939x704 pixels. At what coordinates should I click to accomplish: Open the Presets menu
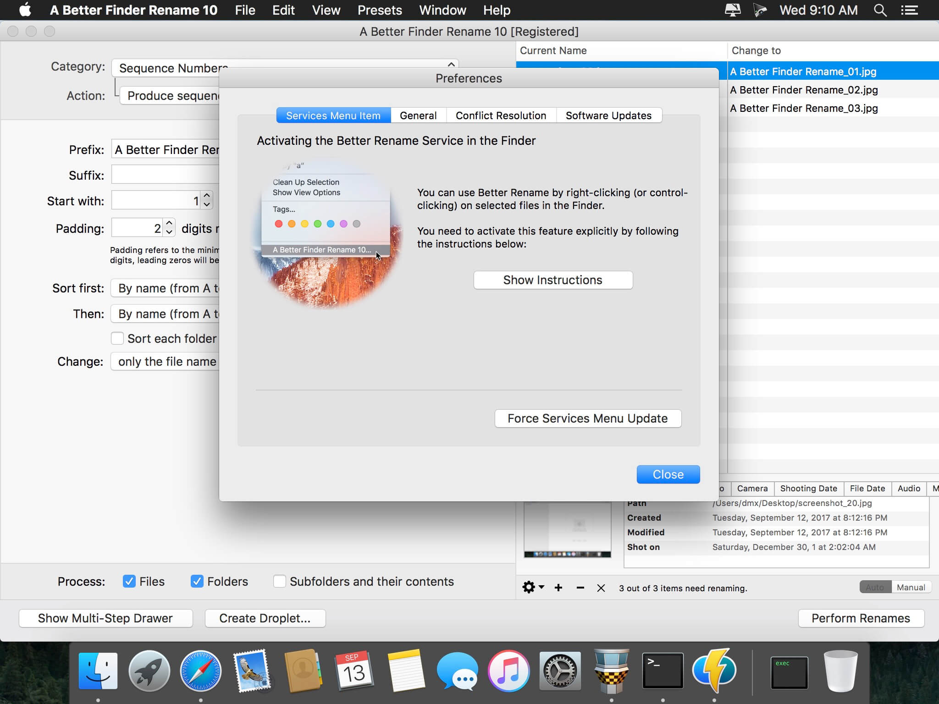[380, 10]
